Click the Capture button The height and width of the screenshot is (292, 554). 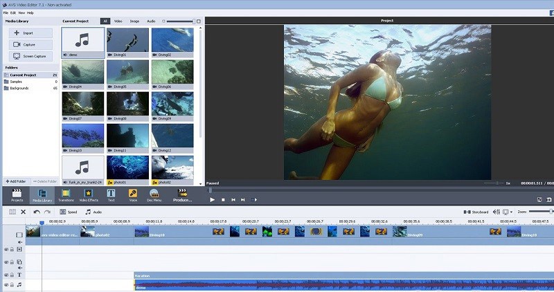click(30, 44)
